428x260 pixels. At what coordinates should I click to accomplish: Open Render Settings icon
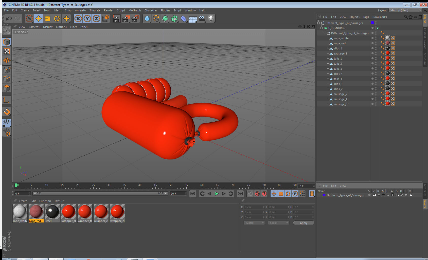(x=135, y=18)
